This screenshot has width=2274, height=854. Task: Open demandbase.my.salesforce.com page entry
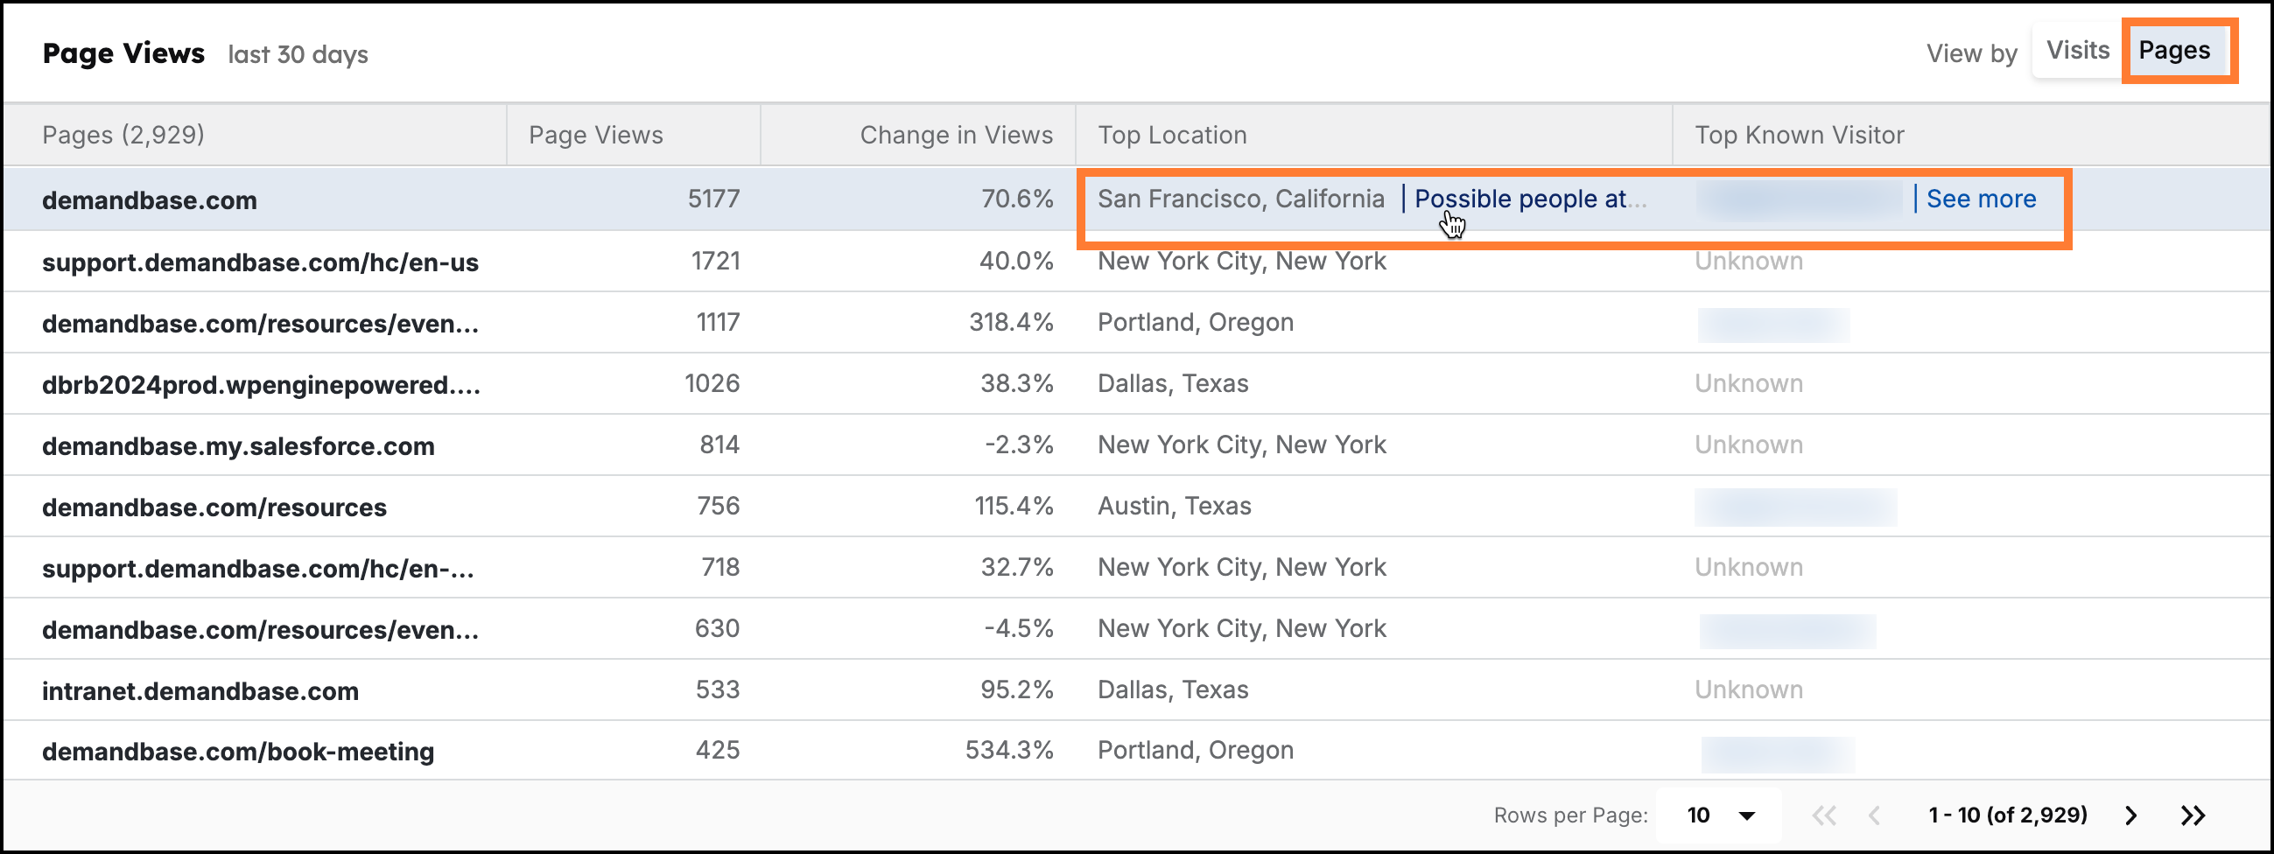click(x=237, y=446)
